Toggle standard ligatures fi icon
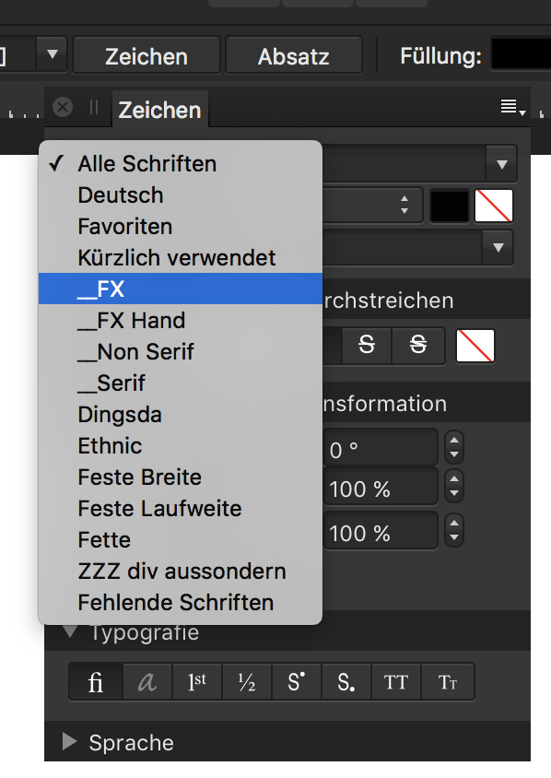 coord(96,682)
